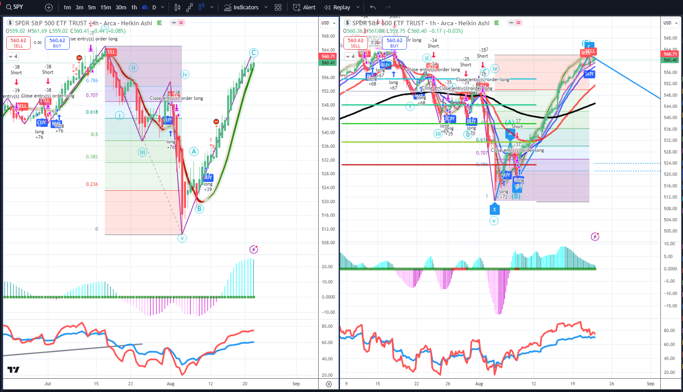
Task: Select the D daily timeframe
Action: click(x=154, y=8)
